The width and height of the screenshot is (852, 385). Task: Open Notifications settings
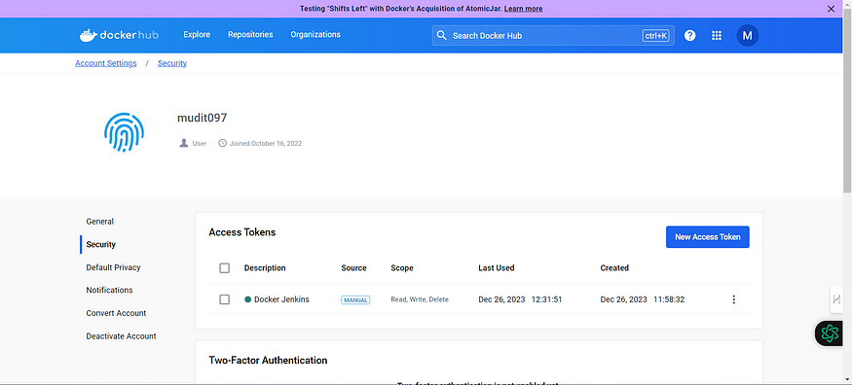(109, 290)
